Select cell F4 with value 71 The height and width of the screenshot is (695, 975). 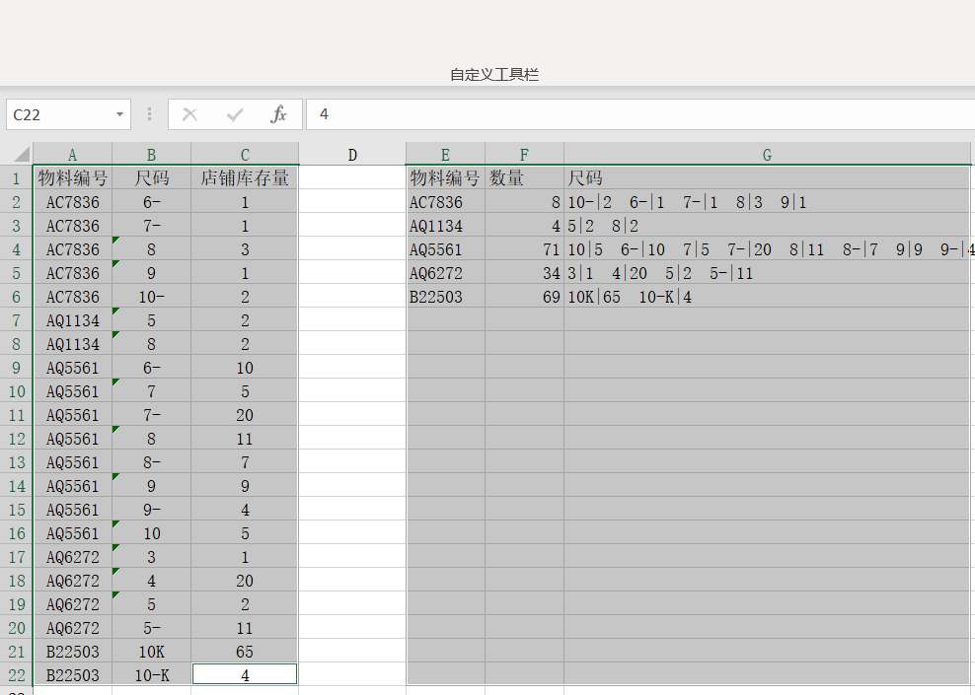click(x=524, y=249)
